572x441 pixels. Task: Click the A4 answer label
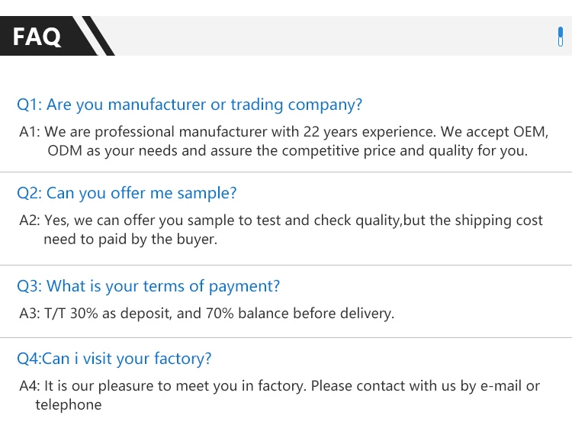pos(29,386)
